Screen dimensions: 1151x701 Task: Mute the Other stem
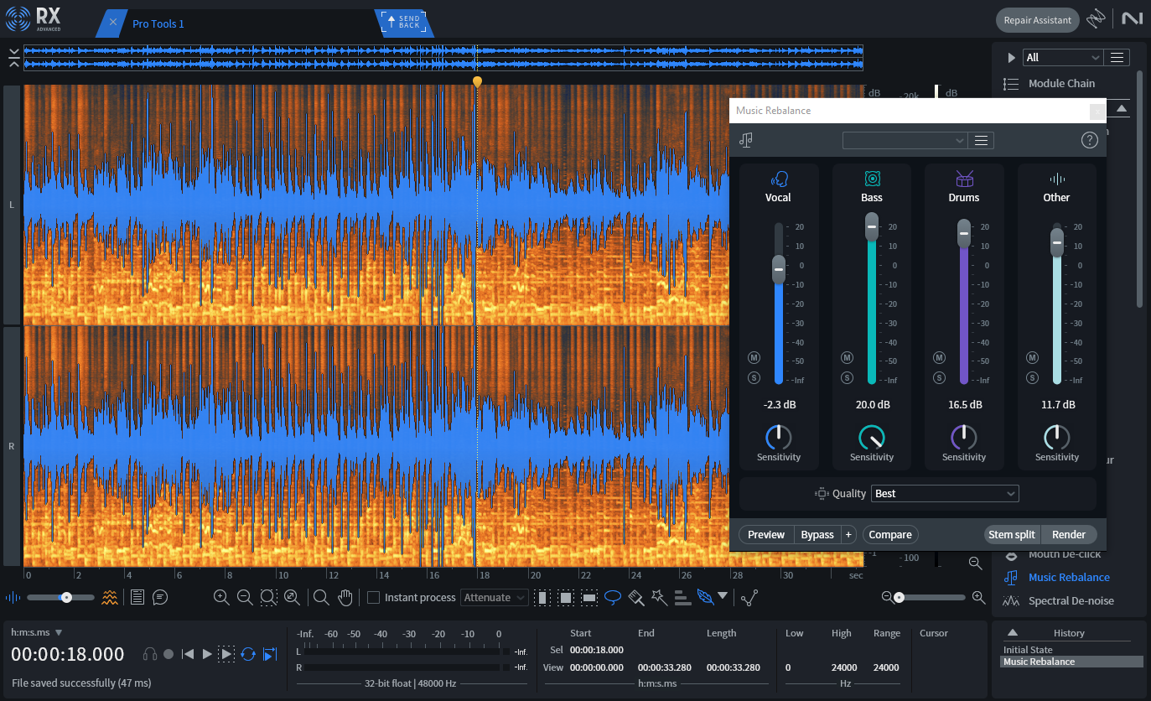(1032, 358)
